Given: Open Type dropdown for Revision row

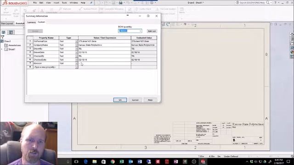Looking at the screenshot, I should (76, 63).
